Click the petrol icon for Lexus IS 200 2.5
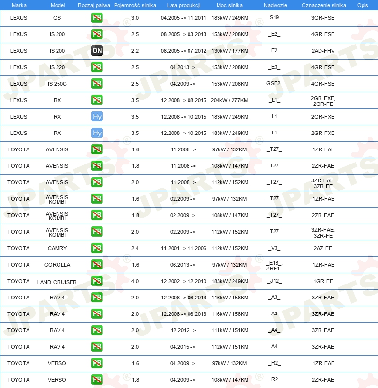Viewport: 378px width, 388px height. (x=97, y=34)
